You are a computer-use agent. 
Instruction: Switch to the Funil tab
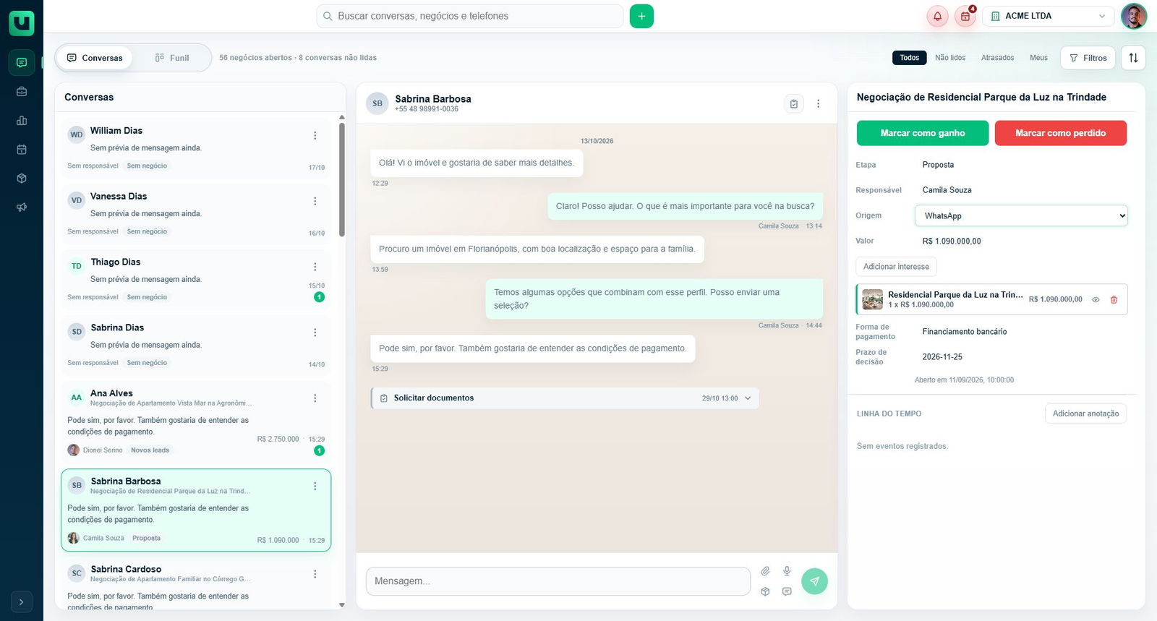(172, 58)
